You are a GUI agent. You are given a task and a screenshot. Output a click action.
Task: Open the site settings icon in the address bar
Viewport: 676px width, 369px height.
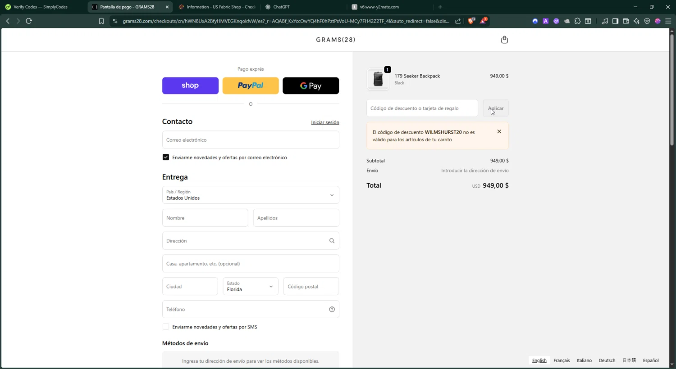click(115, 21)
